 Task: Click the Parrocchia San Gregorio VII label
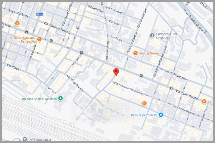(167, 36)
